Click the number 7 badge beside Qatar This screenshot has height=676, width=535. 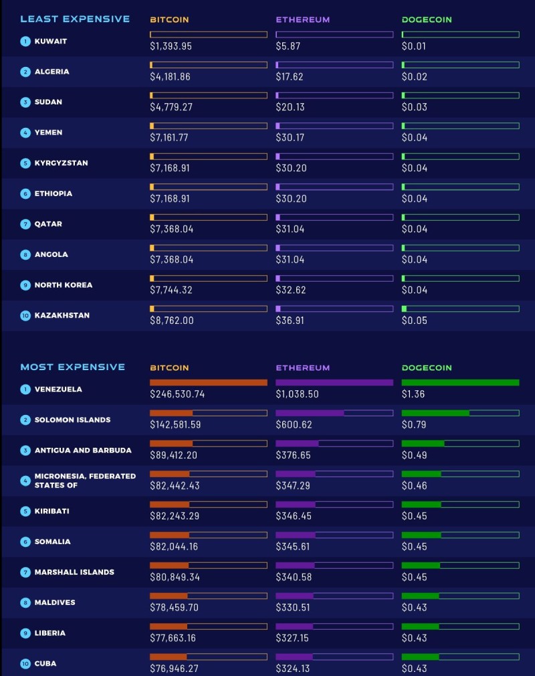[x=25, y=224]
